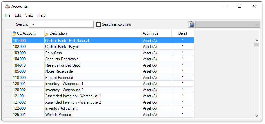Open the grayed filter dropdown at top right
The image size is (265, 124).
227,24
